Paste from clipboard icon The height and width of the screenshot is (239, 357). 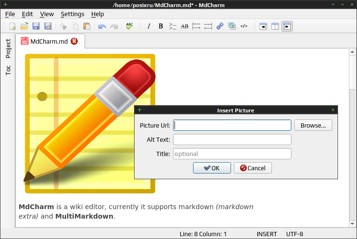tap(87, 26)
